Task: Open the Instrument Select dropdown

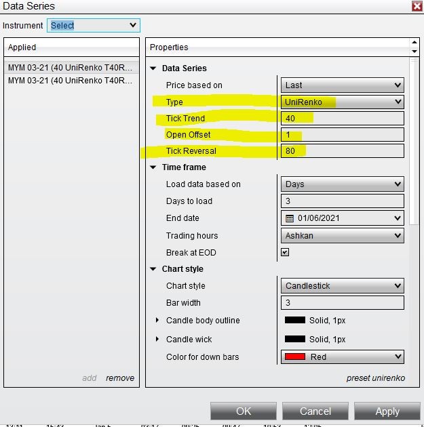Action: tap(94, 25)
